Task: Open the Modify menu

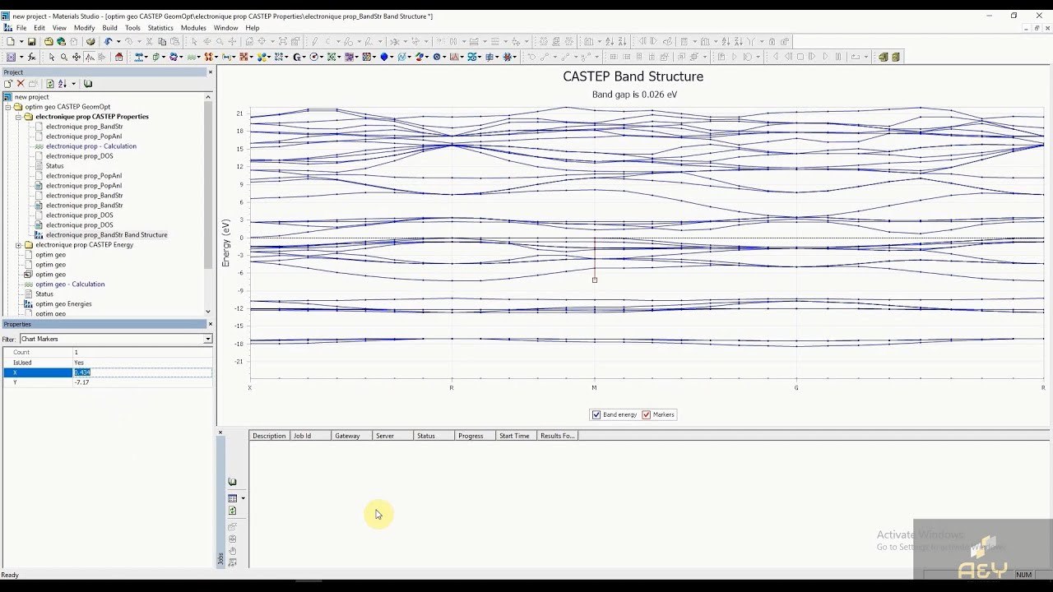Action: [85, 28]
